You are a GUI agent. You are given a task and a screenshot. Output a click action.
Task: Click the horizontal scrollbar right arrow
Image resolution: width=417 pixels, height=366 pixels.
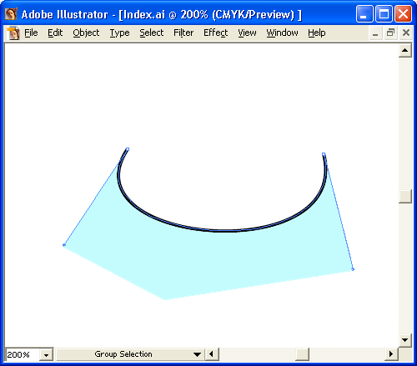391,354
